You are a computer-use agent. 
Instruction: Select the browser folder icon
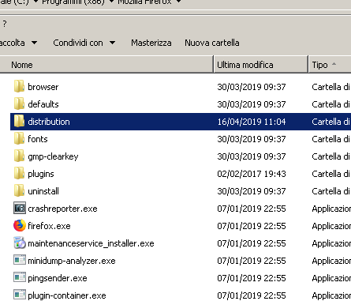(x=19, y=86)
